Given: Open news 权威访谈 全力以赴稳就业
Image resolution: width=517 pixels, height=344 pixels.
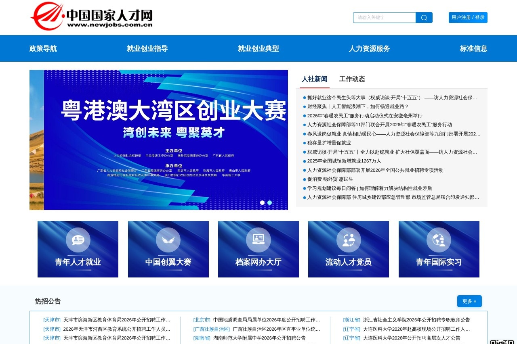Looking at the screenshot, I should click(x=392, y=152).
